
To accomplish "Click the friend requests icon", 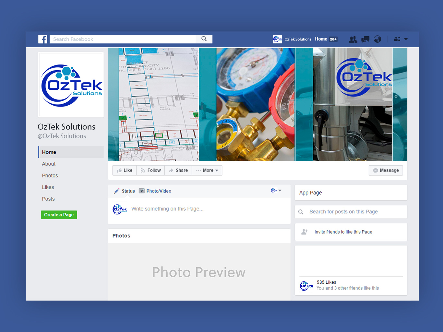I will click(353, 39).
